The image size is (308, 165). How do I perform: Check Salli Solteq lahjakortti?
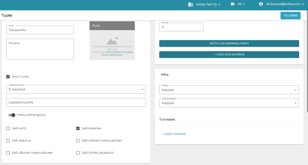pyautogui.click(x=78, y=153)
